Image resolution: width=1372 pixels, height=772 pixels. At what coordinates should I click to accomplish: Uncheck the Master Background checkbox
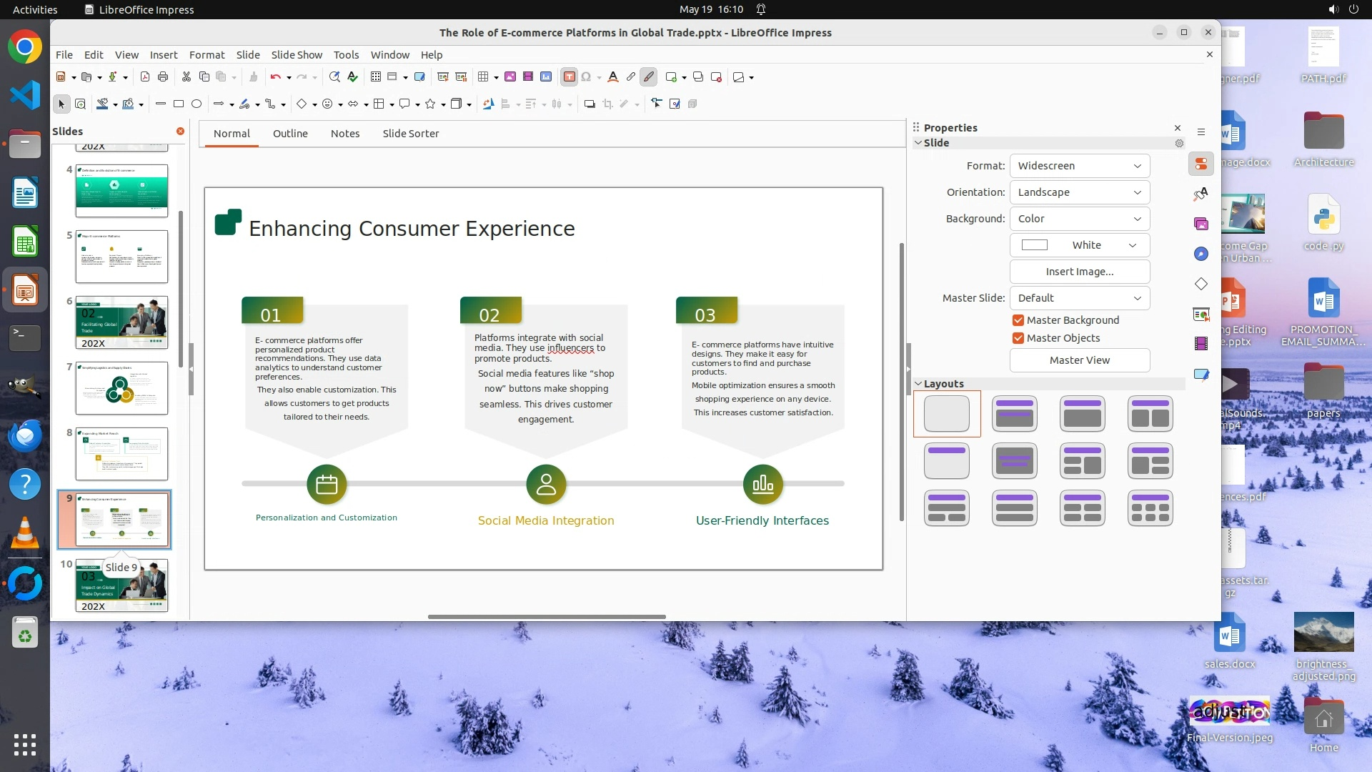1018,320
